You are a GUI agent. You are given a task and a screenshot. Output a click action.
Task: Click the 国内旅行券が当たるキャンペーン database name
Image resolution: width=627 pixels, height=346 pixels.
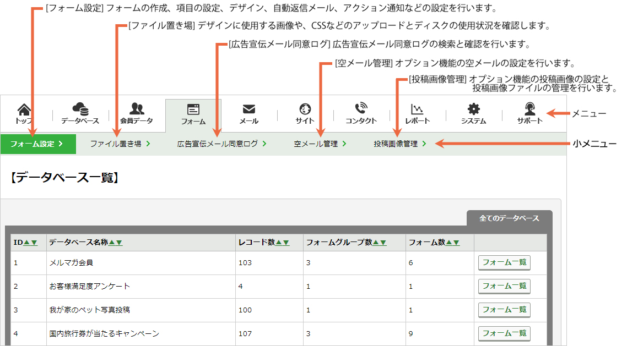point(104,333)
